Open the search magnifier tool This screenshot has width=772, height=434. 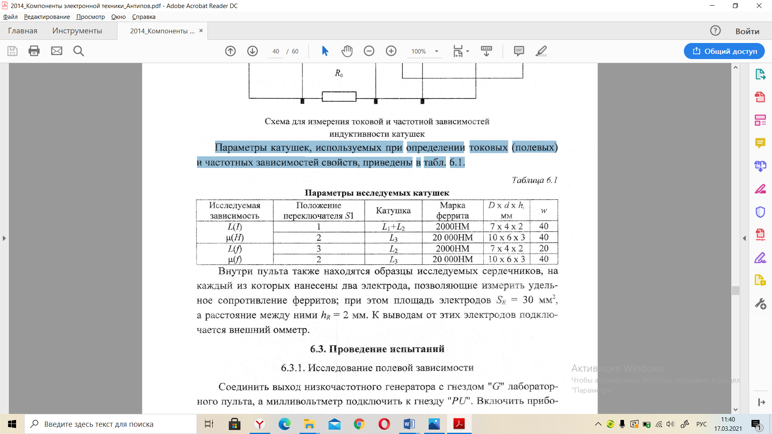pos(78,51)
